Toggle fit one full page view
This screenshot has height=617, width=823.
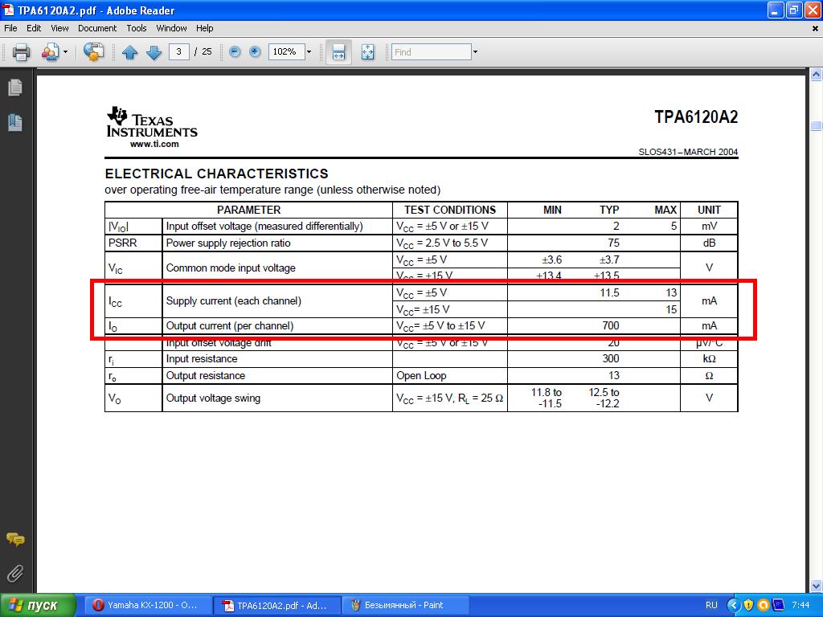tap(367, 52)
